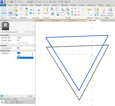Select the Trim/Extend to Corner icon
Screen dimensions: 115x106
(68, 14)
